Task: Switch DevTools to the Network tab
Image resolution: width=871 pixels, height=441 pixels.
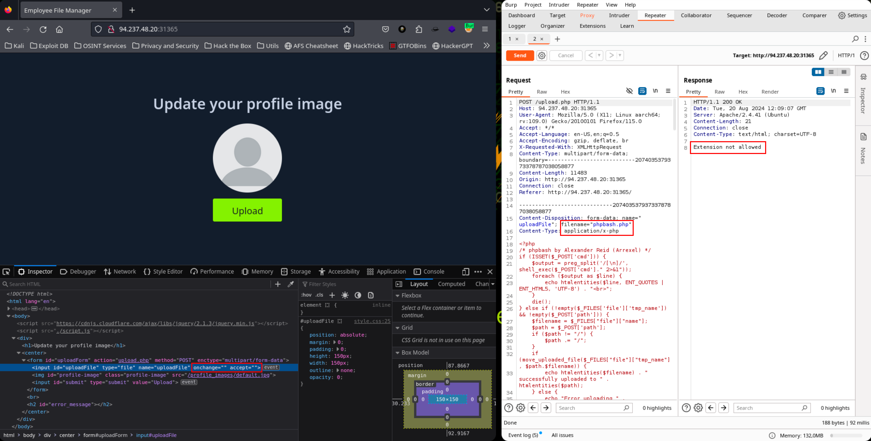Action: (x=120, y=272)
